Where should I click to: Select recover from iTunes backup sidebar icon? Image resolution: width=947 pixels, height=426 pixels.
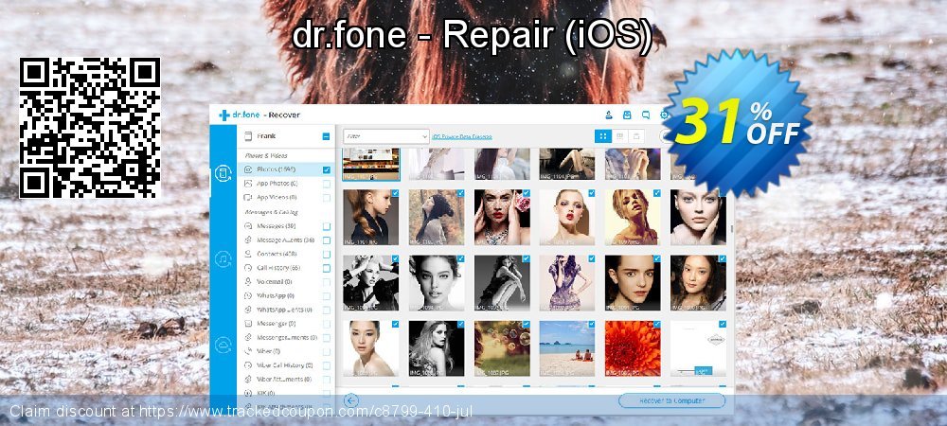tap(223, 259)
